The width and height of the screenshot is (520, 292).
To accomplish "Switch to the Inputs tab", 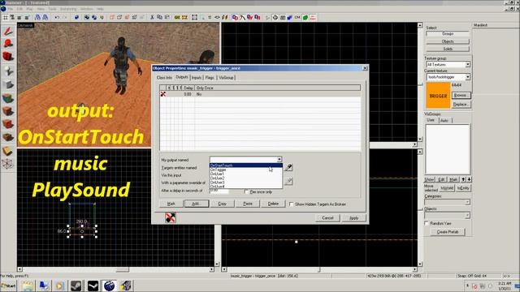I will 197,78.
